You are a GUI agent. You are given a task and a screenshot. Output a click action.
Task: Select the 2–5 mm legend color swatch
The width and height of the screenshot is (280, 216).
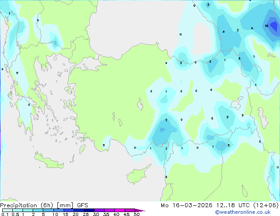pyautogui.click(x=38, y=210)
